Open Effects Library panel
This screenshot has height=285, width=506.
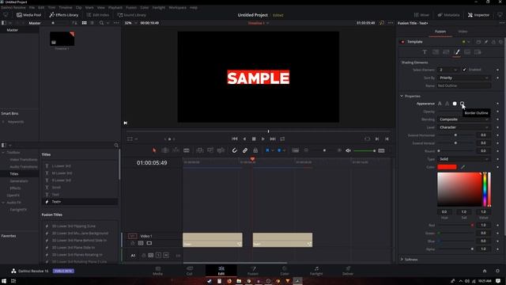coord(63,15)
